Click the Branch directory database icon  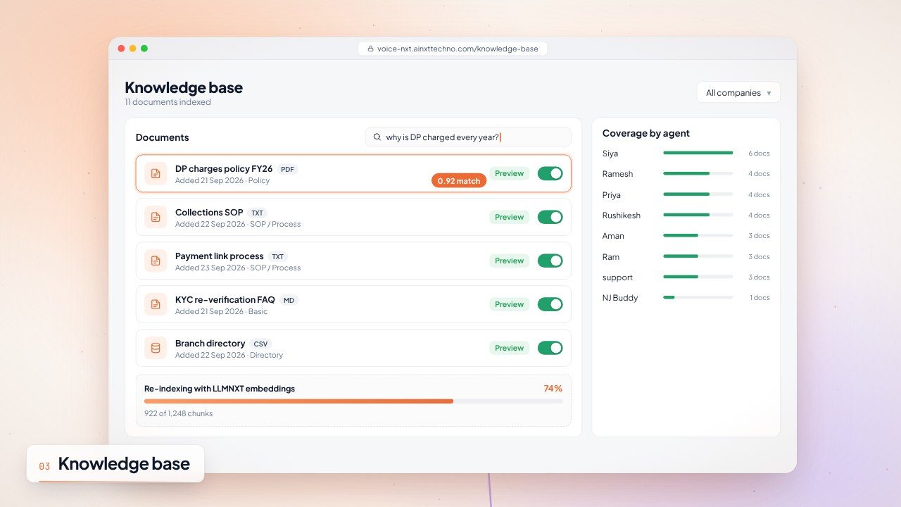click(x=156, y=348)
